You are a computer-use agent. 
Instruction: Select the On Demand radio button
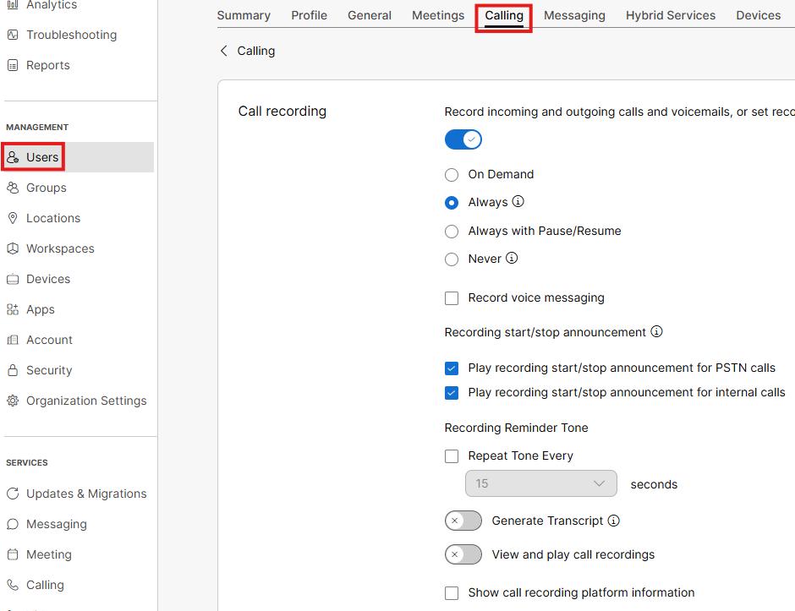point(452,174)
